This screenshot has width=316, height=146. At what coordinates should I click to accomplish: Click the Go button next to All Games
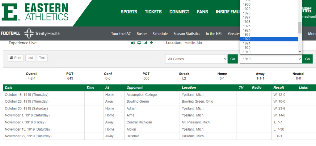pos(233,59)
